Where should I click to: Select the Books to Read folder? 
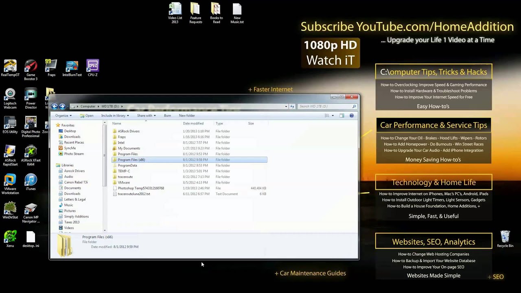coord(216,13)
